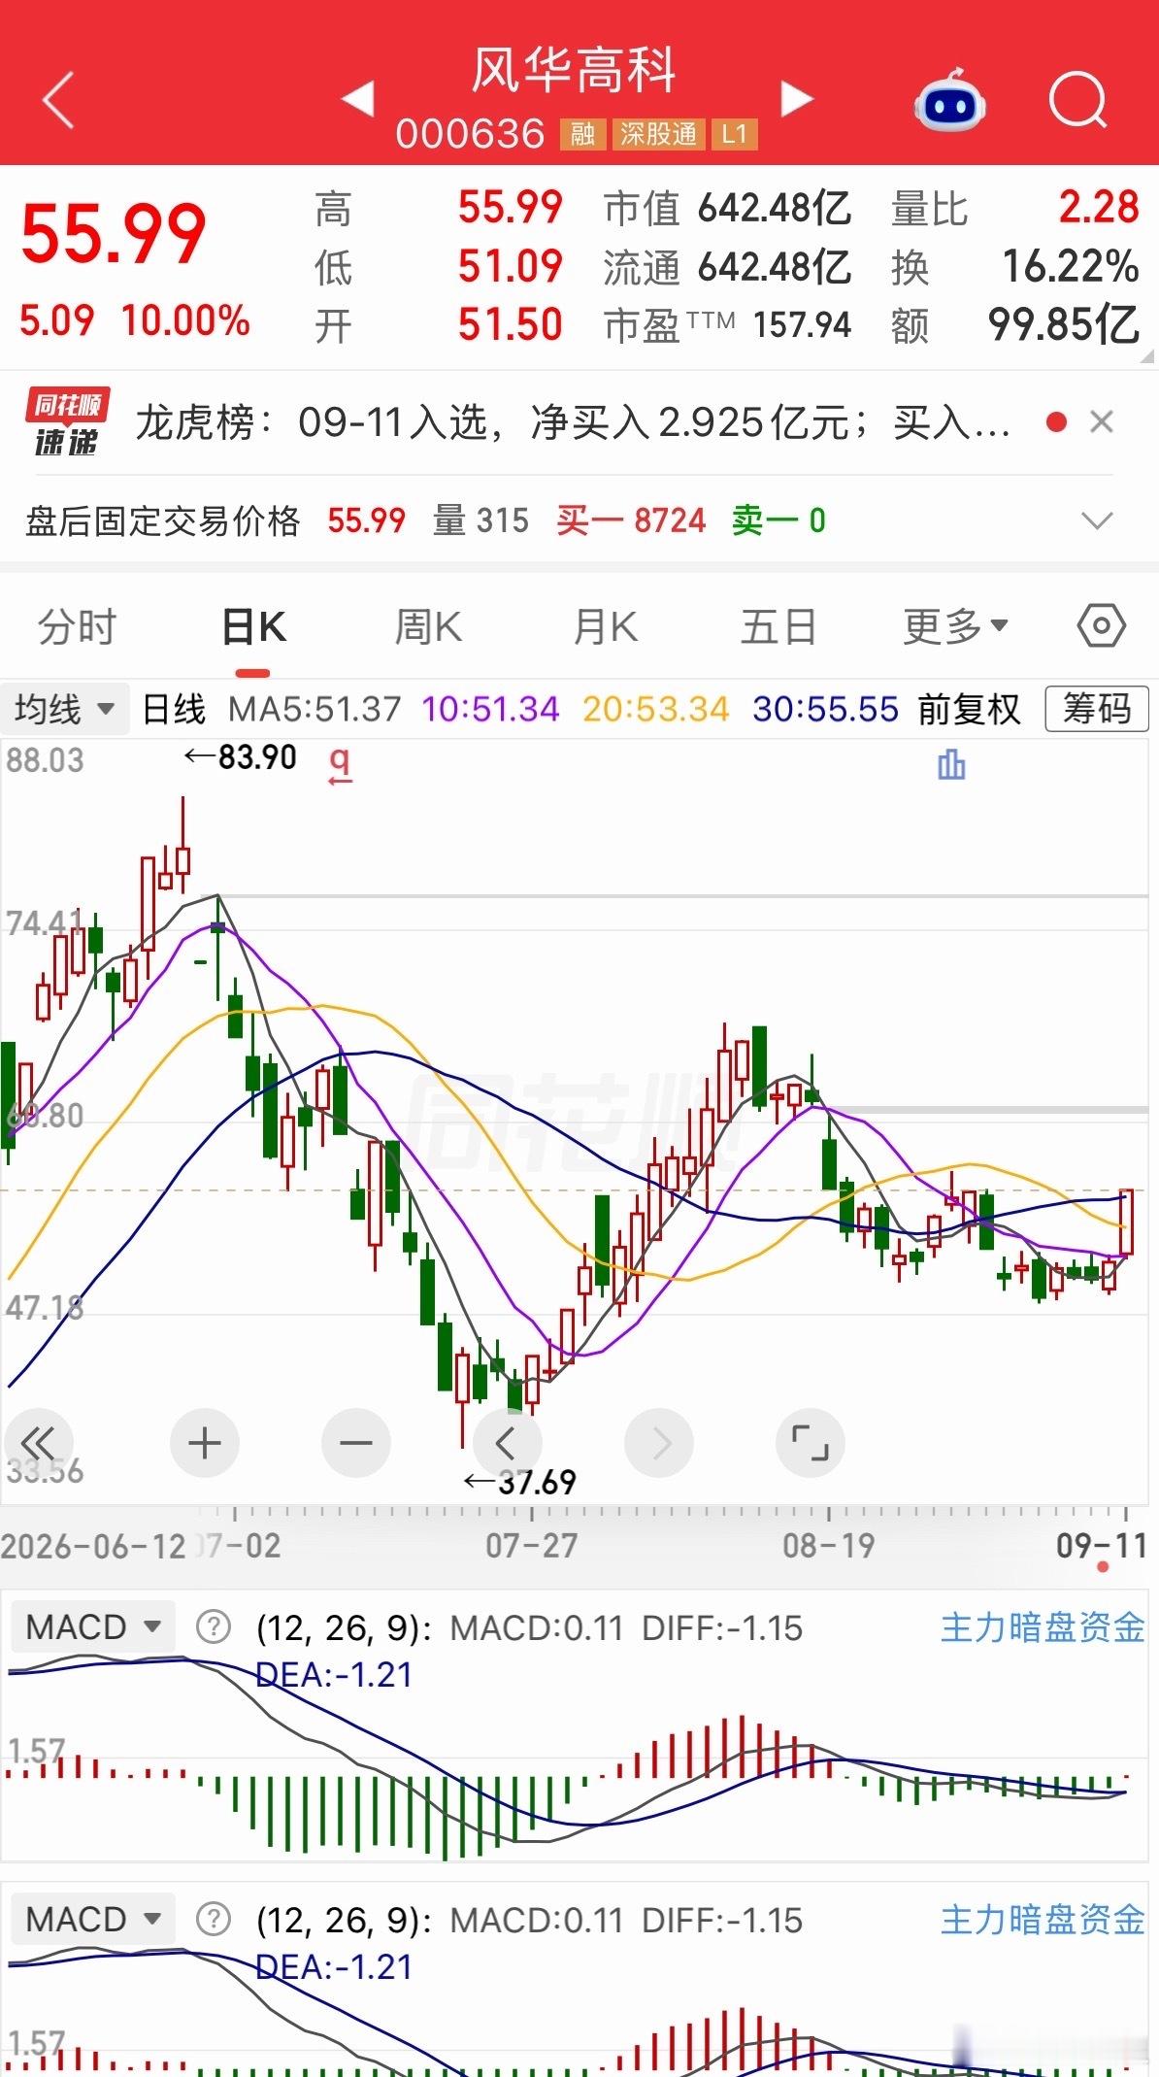
Task: Click blue 30:55.55 moving average label
Action: [825, 709]
